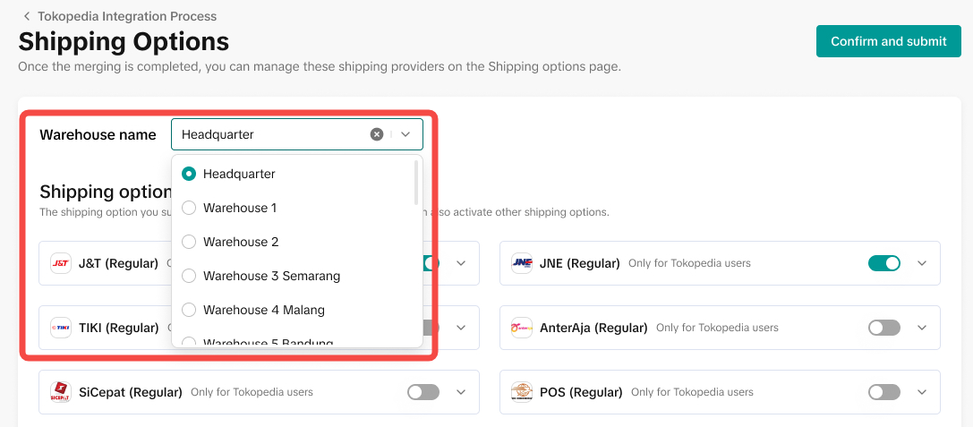Pick Warehouse 4 Malang menu entry
This screenshot has width=973, height=427.
(263, 310)
